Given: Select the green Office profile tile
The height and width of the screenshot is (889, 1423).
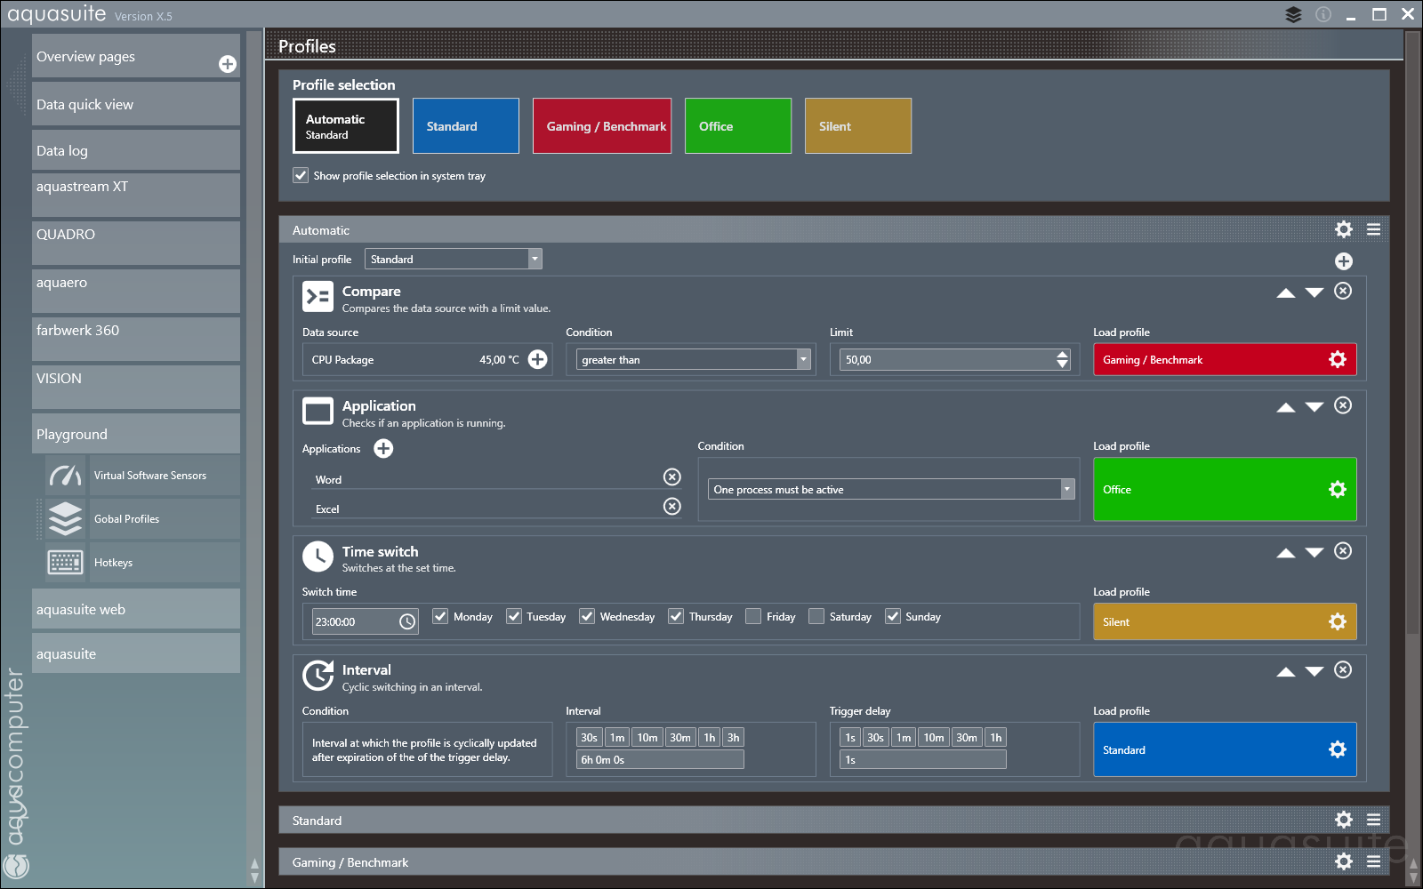Looking at the screenshot, I should pyautogui.click(x=738, y=125).
